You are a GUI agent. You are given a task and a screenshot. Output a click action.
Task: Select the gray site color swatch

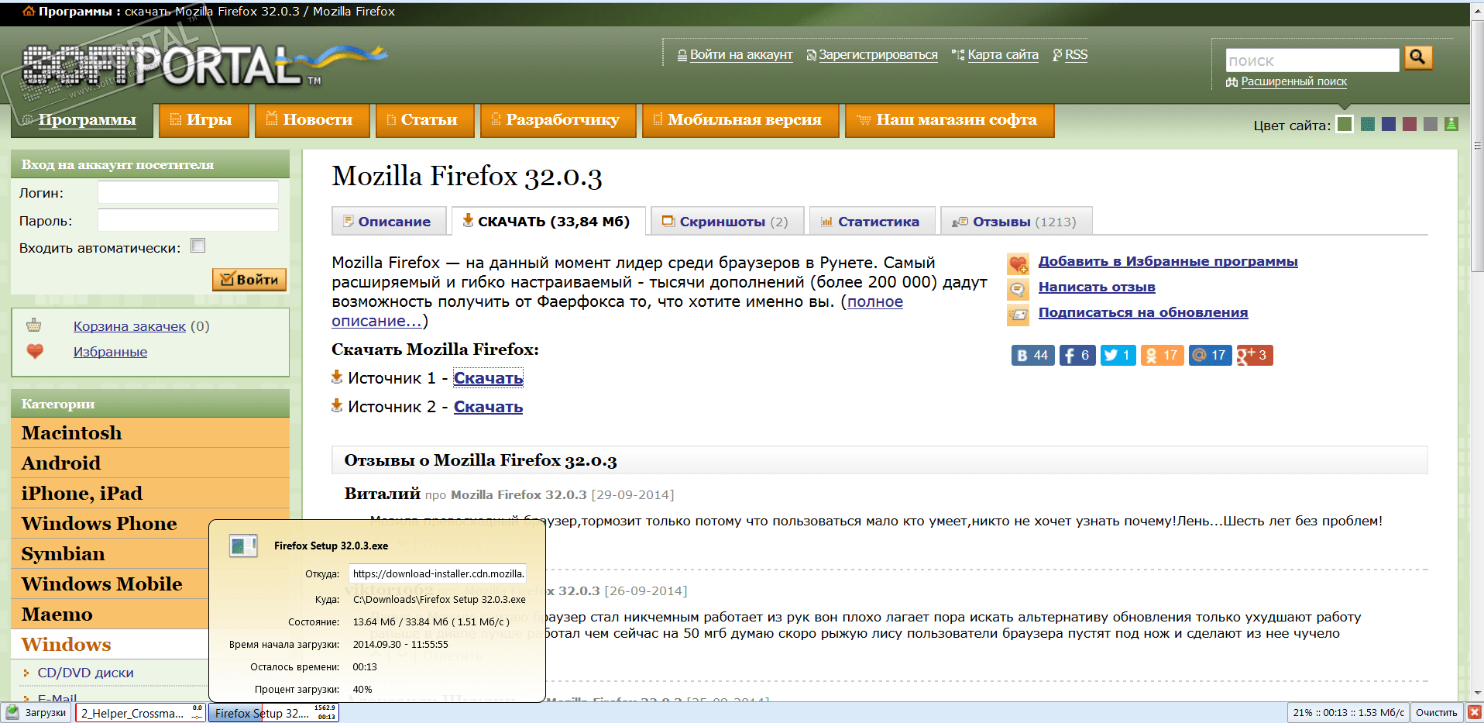[x=1431, y=124]
